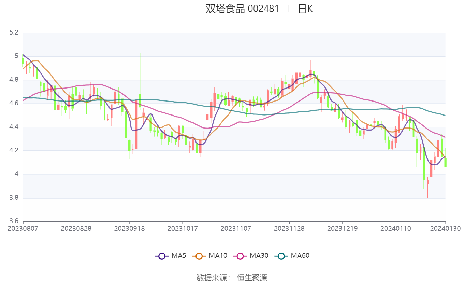Toggle the MA5 legend marker icon

pos(162,256)
